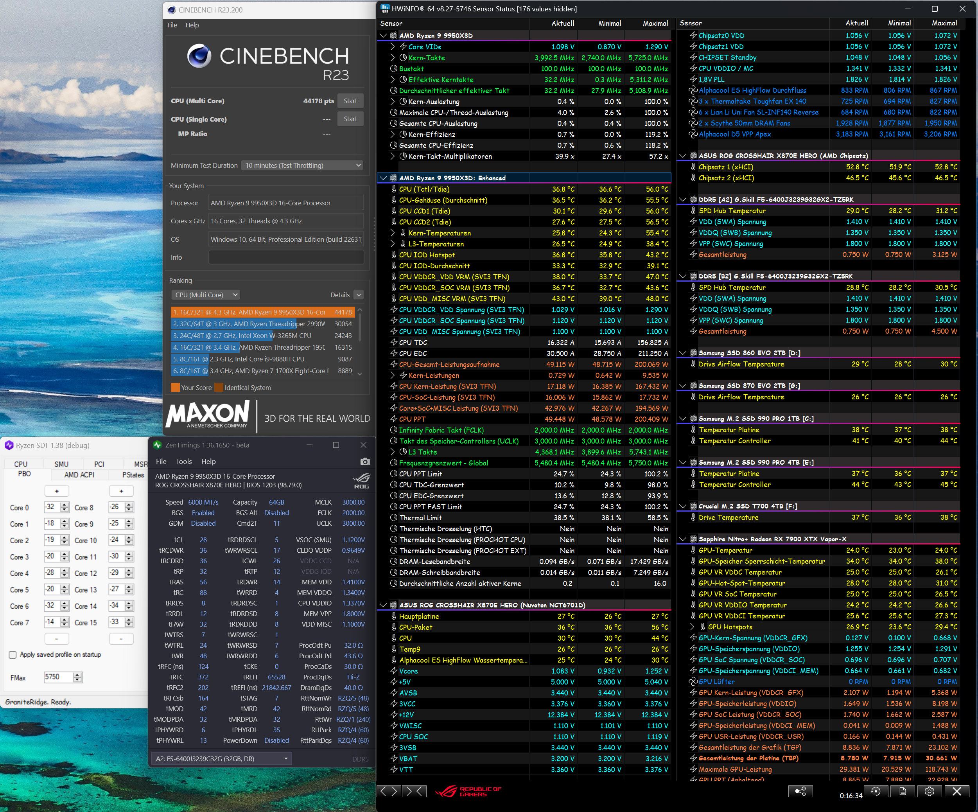
Task: Switch to the AMD ACPI tab
Action: (79, 475)
